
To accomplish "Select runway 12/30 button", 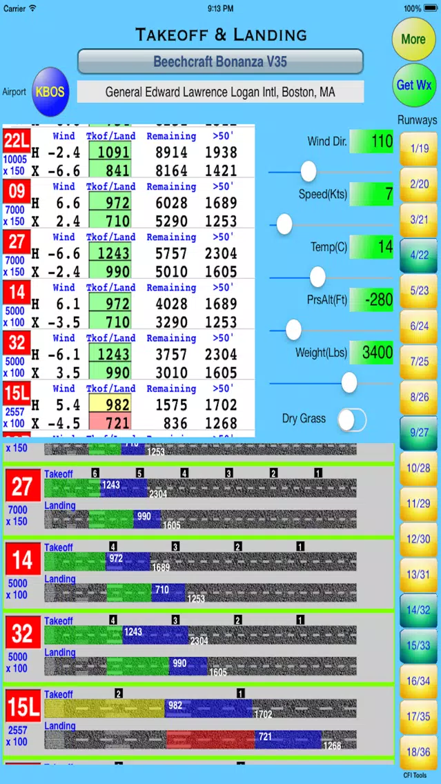I will pyautogui.click(x=419, y=539).
